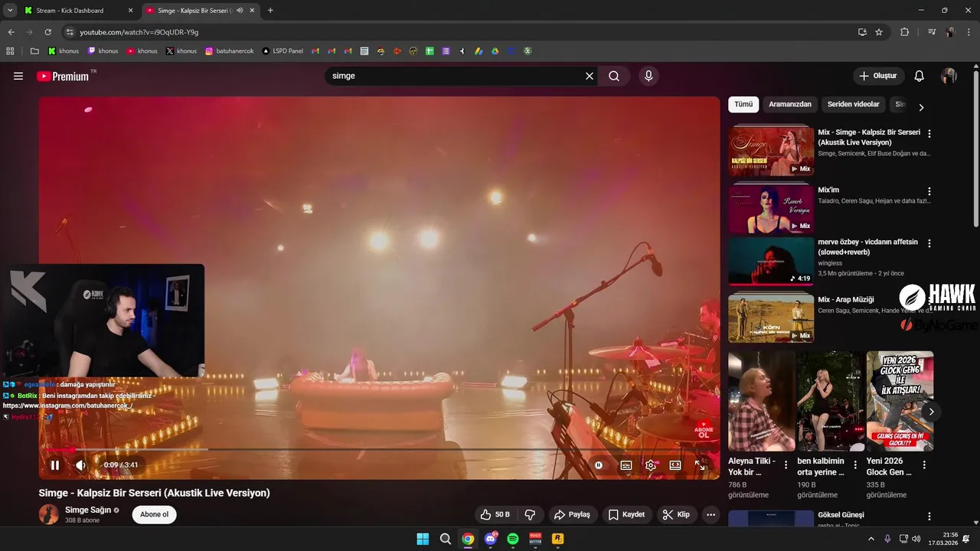The width and height of the screenshot is (980, 551).
Task: Open options for Yeni 2026 Glock short
Action: coord(924,465)
